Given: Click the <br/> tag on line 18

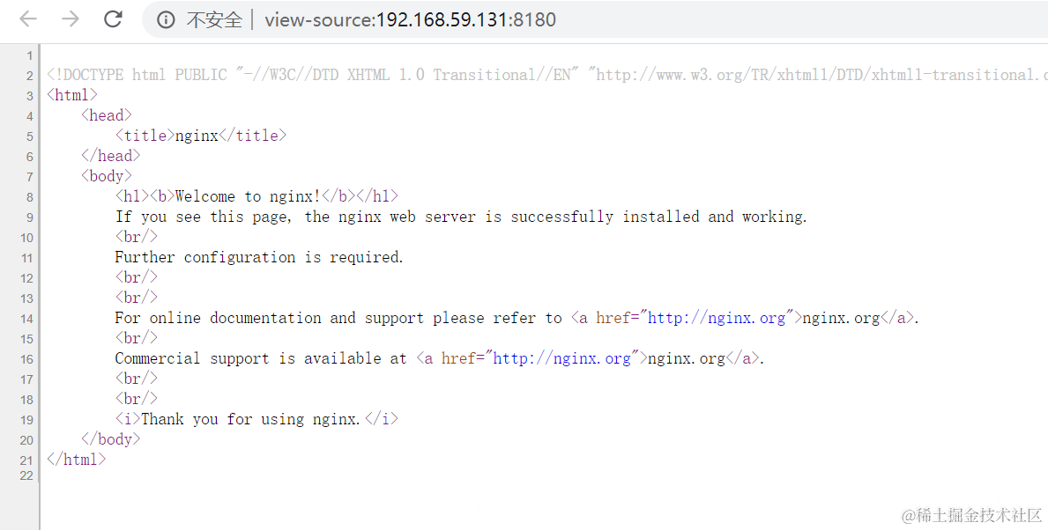Looking at the screenshot, I should click(x=137, y=399).
